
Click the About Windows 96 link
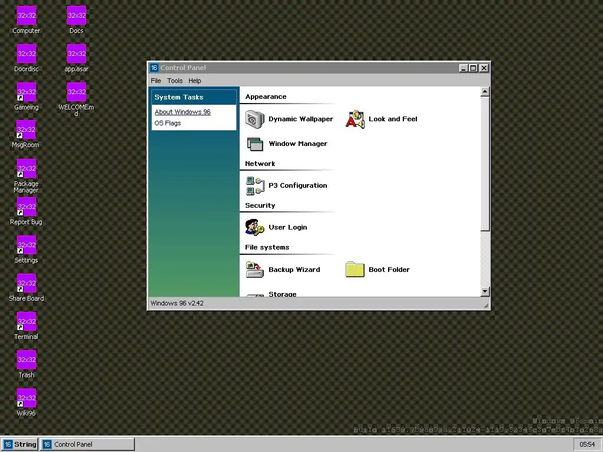(x=183, y=112)
